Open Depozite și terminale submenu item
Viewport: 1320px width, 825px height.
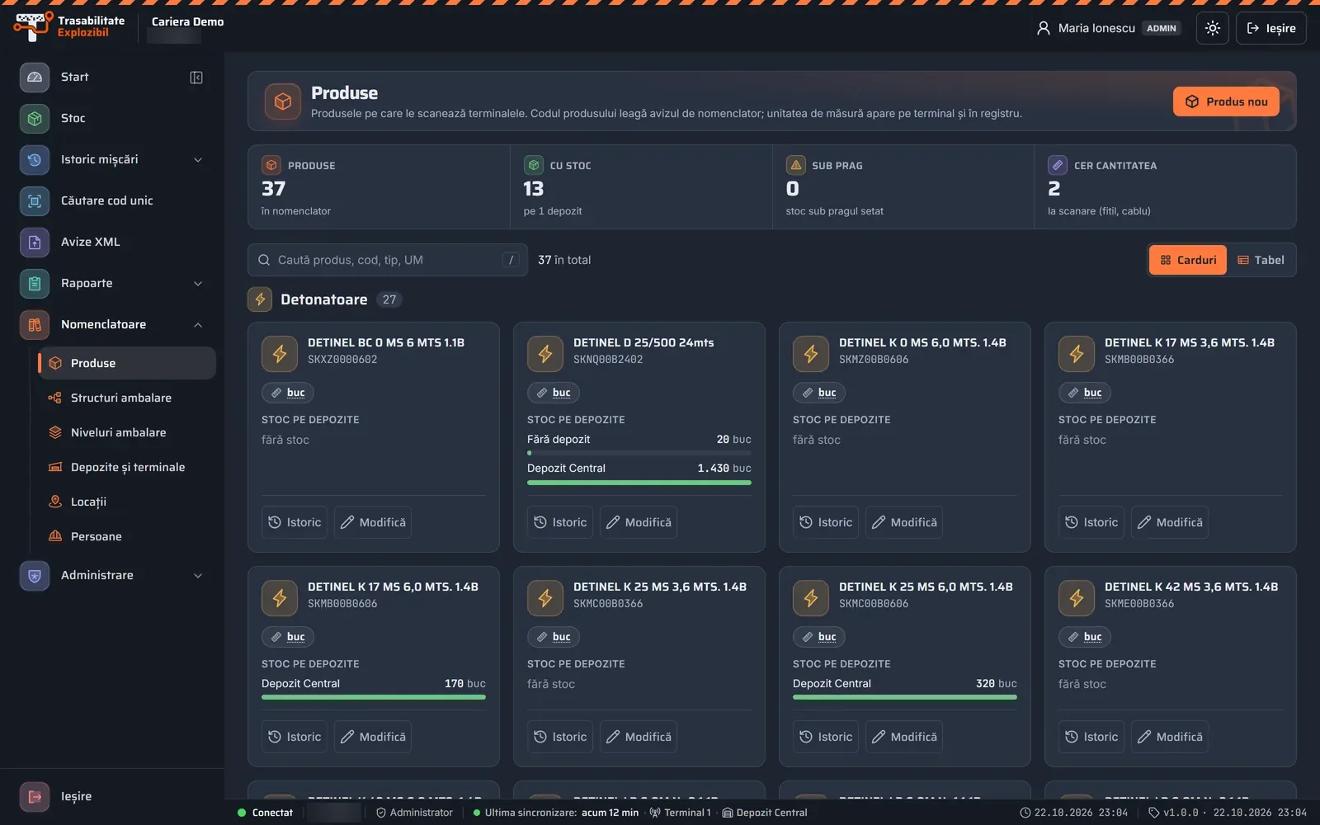[127, 467]
